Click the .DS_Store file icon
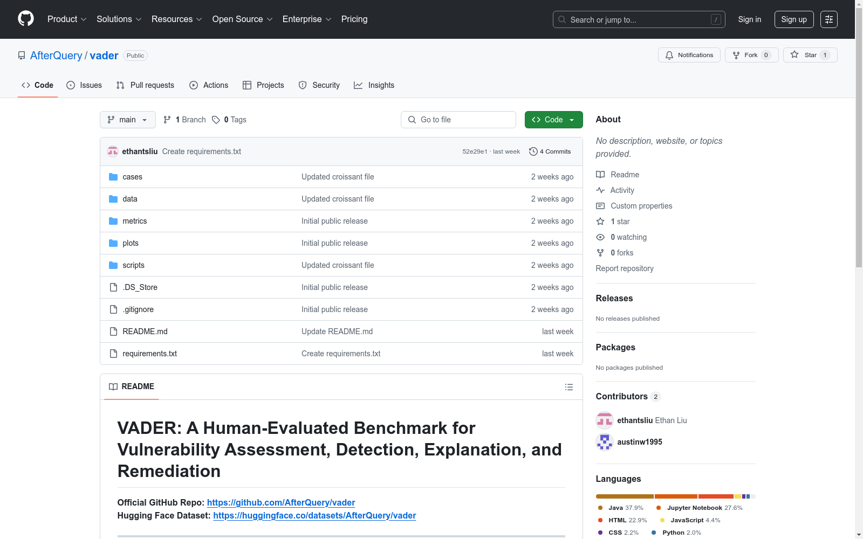The image size is (863, 539). [x=113, y=287]
